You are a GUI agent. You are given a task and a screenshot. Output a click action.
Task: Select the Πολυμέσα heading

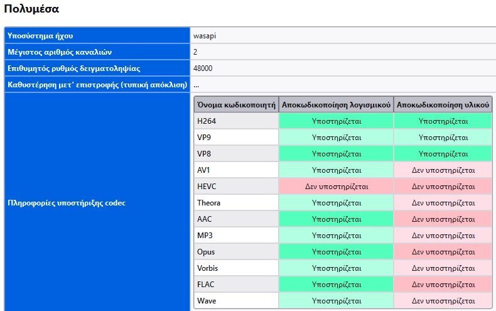coord(31,9)
